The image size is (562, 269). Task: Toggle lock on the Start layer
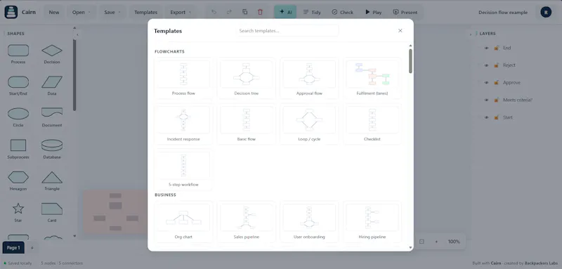pos(497,117)
